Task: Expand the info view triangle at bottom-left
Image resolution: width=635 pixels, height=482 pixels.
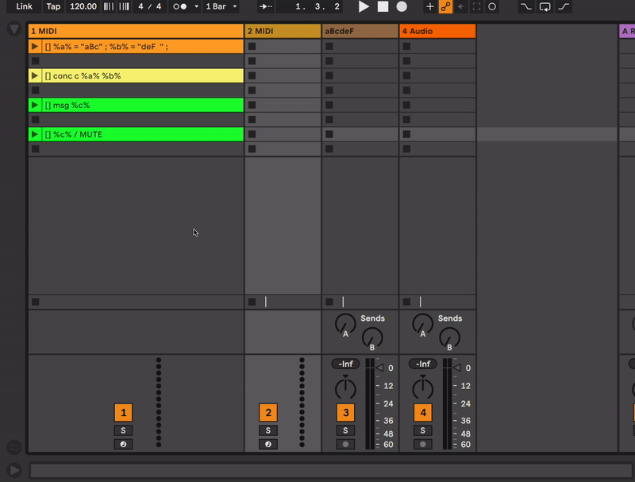Action: tap(13, 470)
